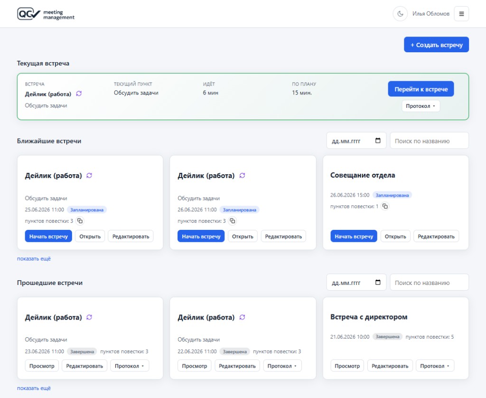The height and width of the screenshot is (398, 486).
Task: Expand Протокол dropdown on 23.06.2026 Дейлик
Action: tap(130, 366)
